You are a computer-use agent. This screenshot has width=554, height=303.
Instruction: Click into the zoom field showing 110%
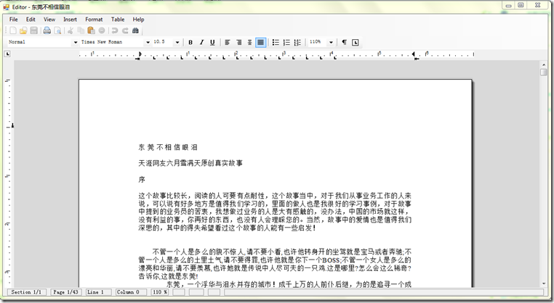pyautogui.click(x=318, y=42)
